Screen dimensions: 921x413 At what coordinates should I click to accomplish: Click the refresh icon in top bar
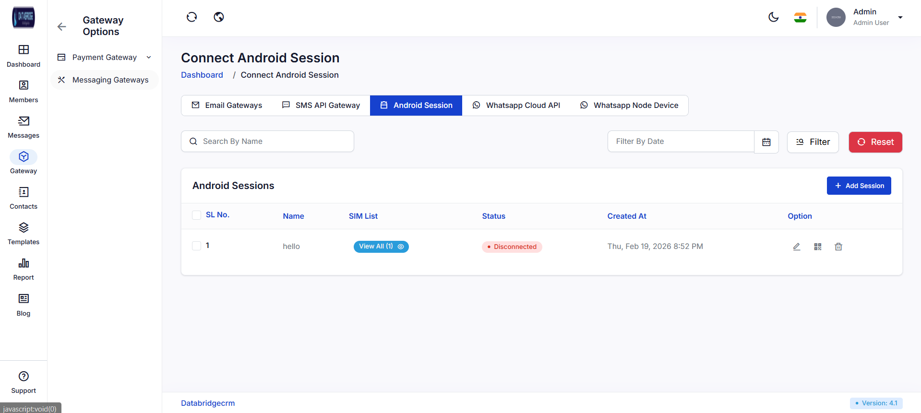(191, 17)
